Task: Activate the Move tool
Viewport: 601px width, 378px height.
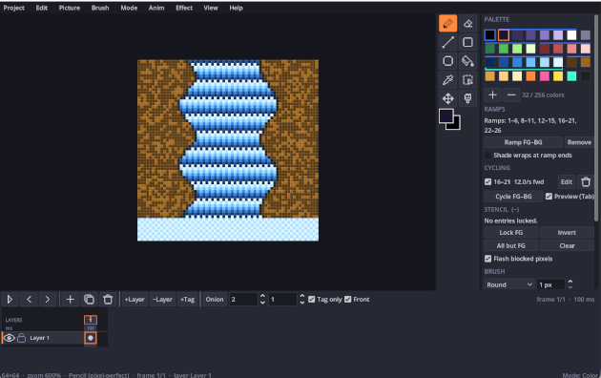Action: click(x=447, y=98)
